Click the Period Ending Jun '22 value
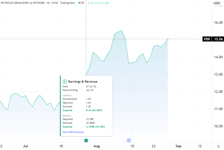The image size is (224, 150). (x=90, y=90)
